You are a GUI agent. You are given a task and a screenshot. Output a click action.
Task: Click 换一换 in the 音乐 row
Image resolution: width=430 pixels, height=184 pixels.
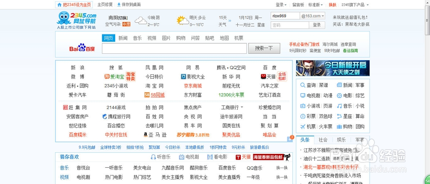click(282, 168)
